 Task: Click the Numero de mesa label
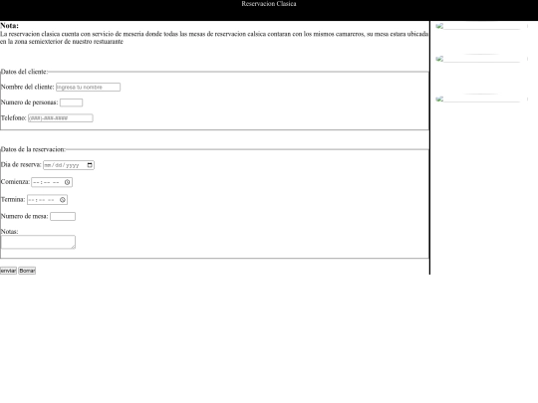coord(24,216)
